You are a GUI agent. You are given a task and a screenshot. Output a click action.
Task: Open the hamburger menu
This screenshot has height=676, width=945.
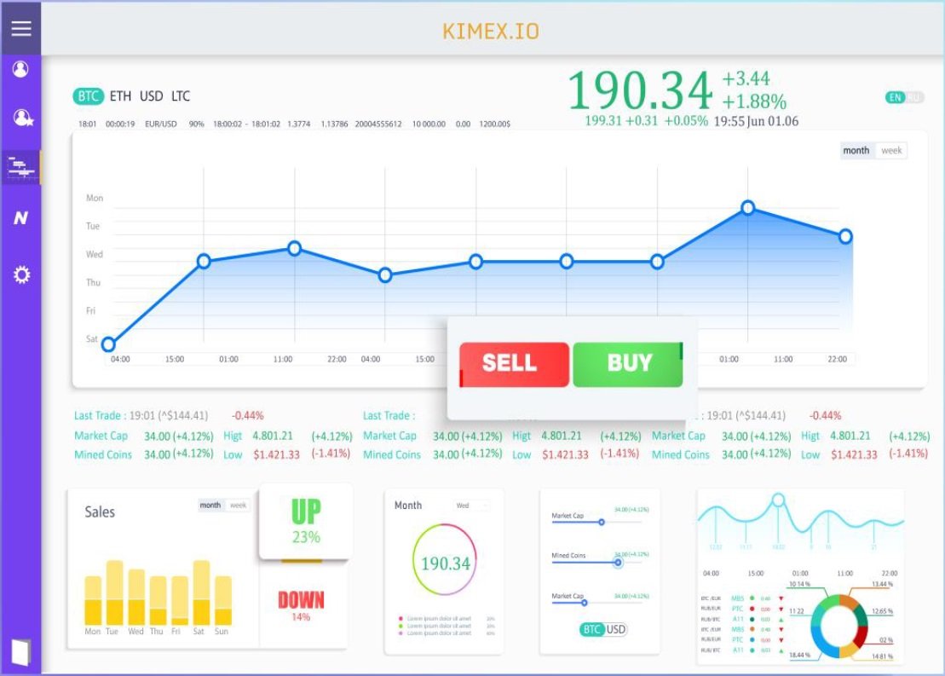click(x=20, y=28)
